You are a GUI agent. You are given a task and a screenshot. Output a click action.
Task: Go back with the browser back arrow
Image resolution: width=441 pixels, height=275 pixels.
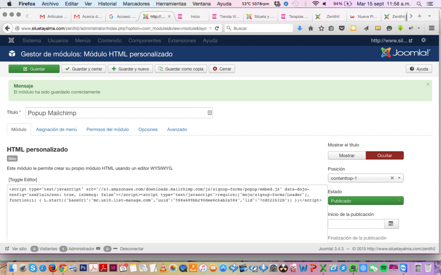[7, 28]
